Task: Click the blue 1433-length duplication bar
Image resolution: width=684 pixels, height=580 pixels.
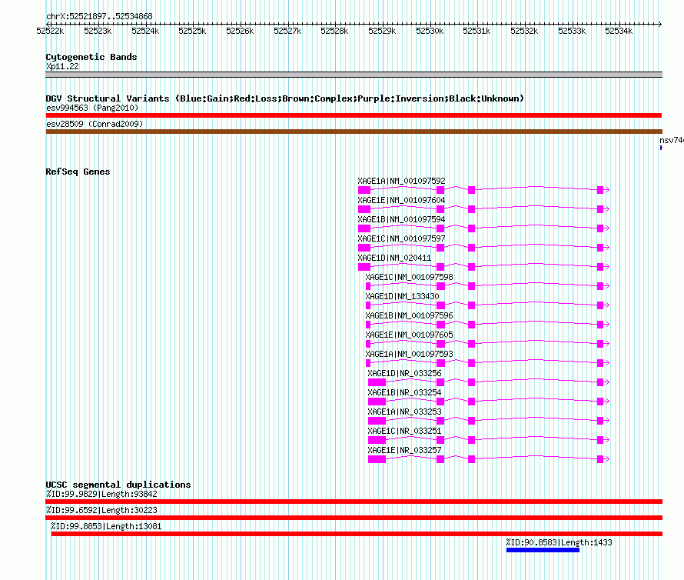Action: click(543, 550)
